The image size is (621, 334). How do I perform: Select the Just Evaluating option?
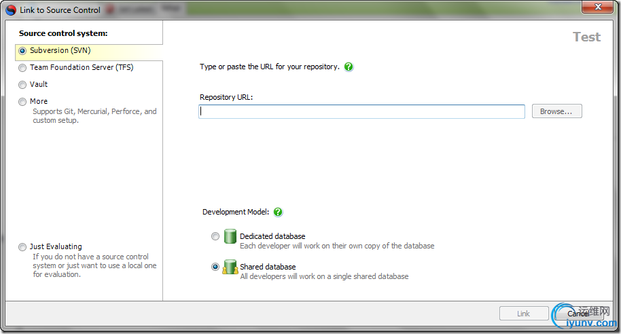22,247
